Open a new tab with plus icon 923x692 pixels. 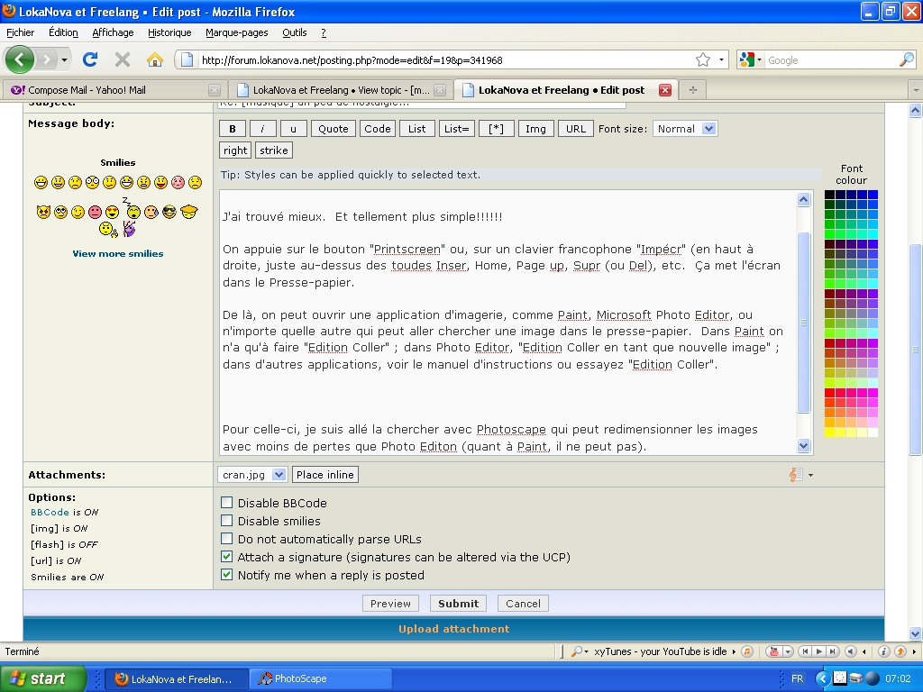693,90
